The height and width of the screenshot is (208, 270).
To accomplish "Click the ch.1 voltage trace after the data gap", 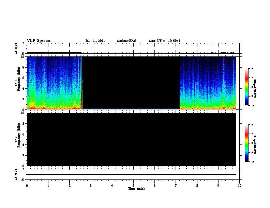I will pos(208,53).
